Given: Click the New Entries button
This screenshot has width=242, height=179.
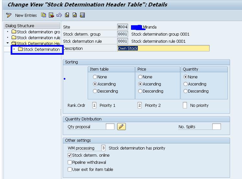Looking at the screenshot, I should [x=26, y=16].
